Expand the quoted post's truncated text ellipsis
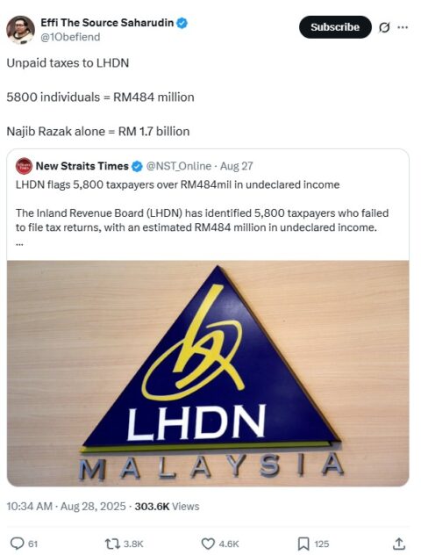 19,244
